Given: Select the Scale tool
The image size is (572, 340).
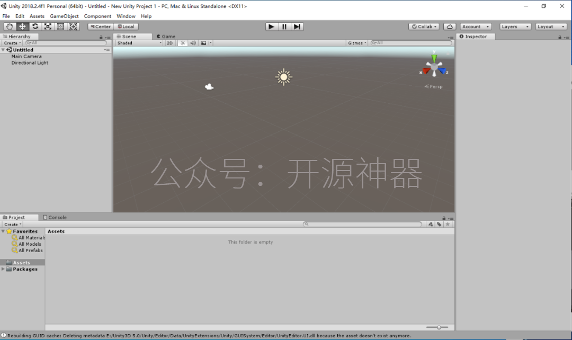Looking at the screenshot, I should pos(48,26).
